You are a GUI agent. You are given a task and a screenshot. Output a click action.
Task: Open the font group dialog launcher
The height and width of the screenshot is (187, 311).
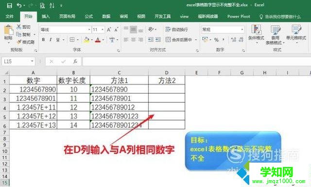[x=118, y=51]
